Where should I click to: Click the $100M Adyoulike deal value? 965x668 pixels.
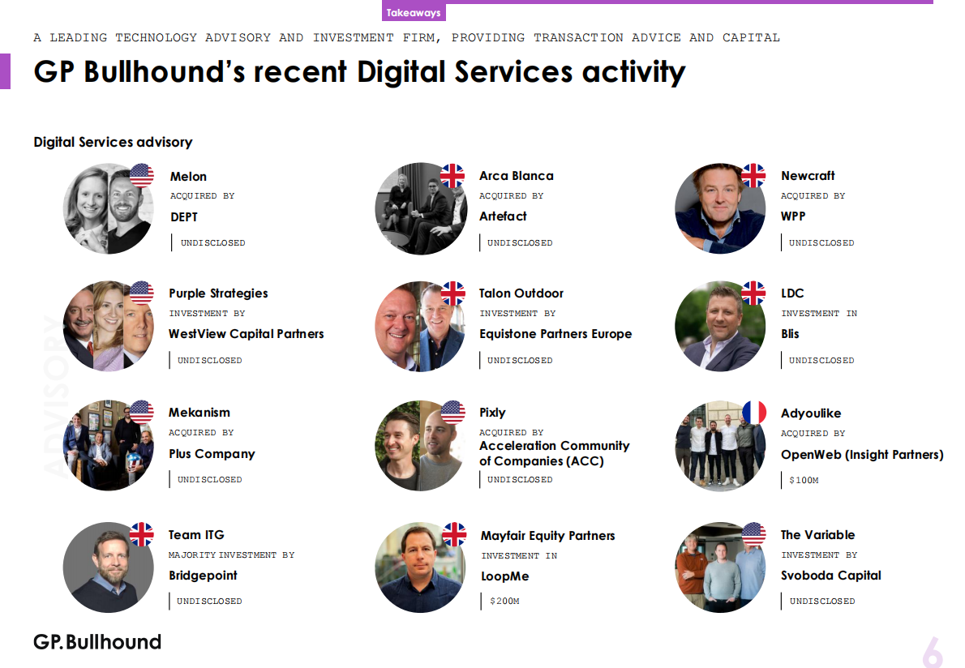point(804,481)
